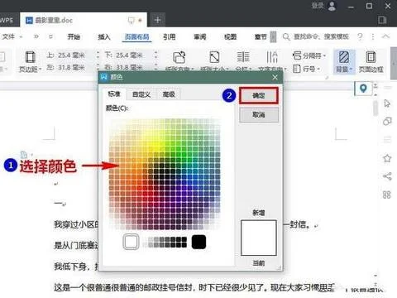The width and height of the screenshot is (397, 298).
Task: Click the help question mark icon
Action: point(360,36)
